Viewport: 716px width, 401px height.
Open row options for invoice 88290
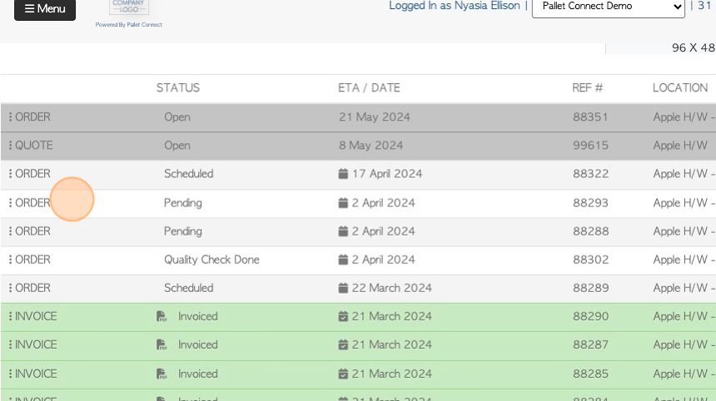point(10,316)
